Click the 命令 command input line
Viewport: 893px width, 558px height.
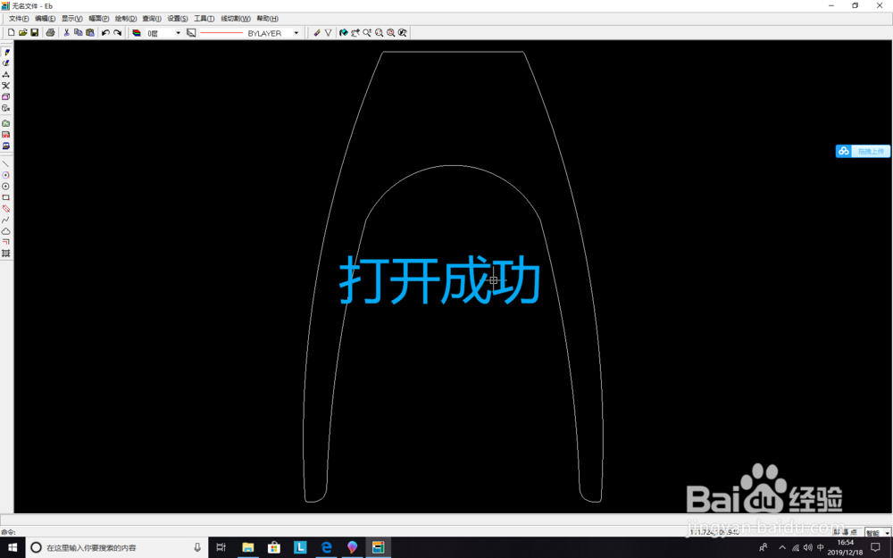(342, 532)
